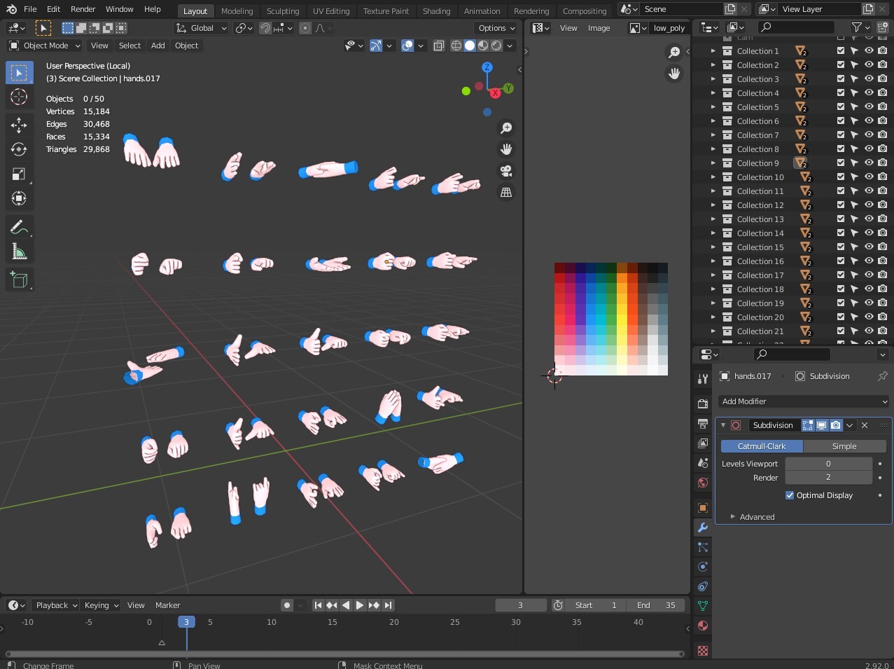
Task: Open the Transform Orientation dropdown set to Global
Action: pos(201,28)
